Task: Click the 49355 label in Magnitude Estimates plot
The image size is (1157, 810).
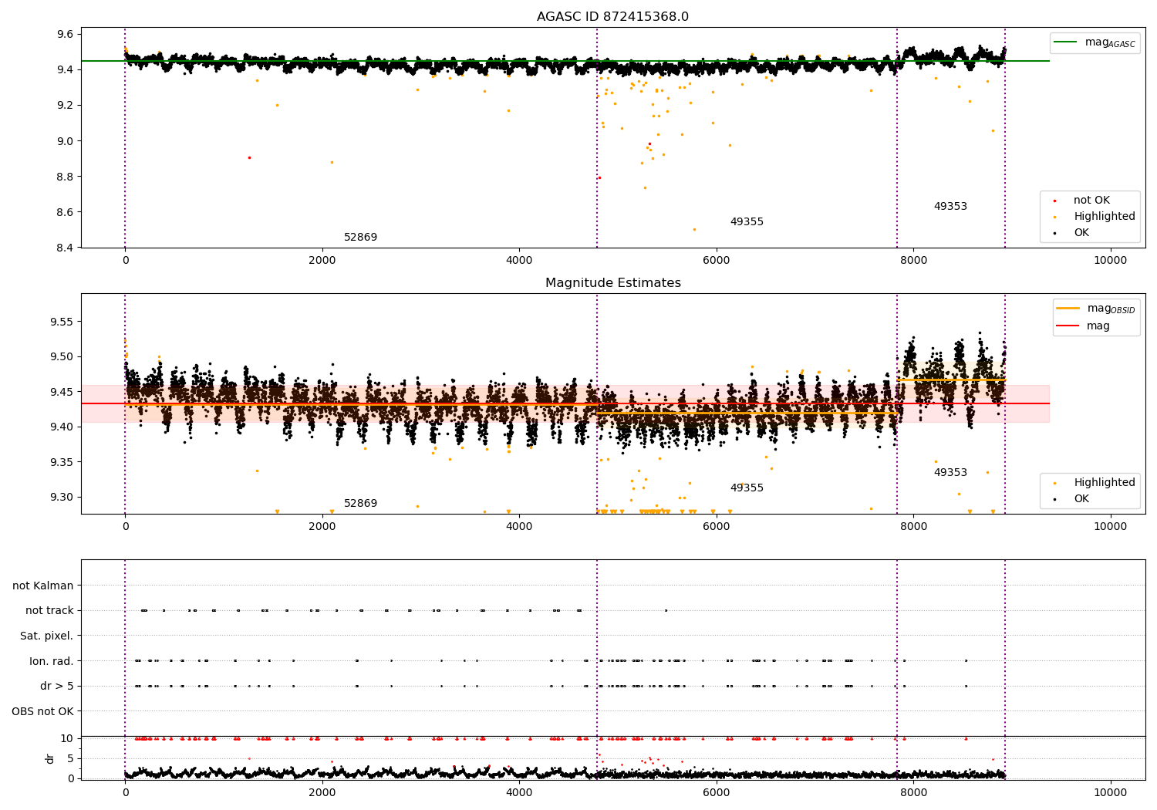Action: point(747,488)
